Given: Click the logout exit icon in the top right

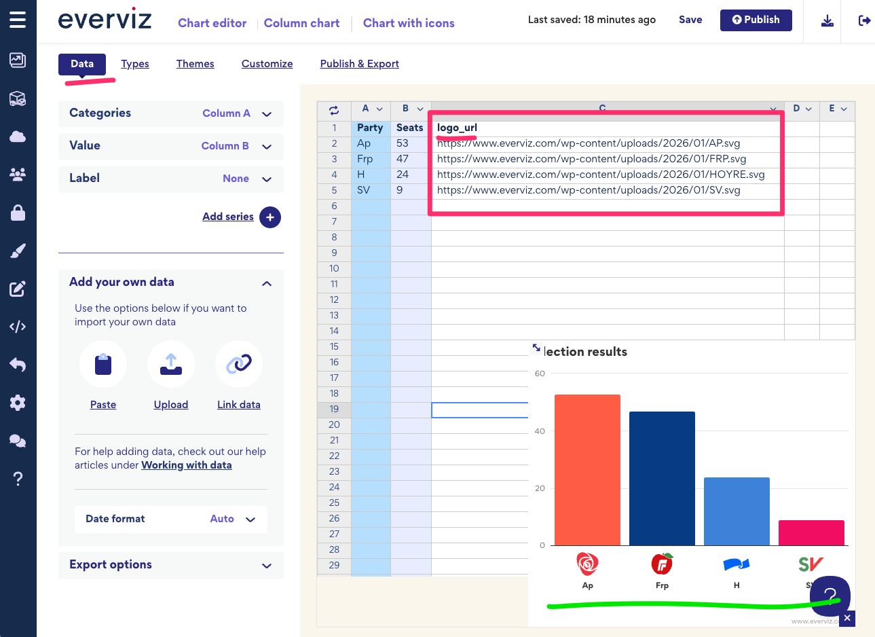Looking at the screenshot, I should tap(864, 20).
